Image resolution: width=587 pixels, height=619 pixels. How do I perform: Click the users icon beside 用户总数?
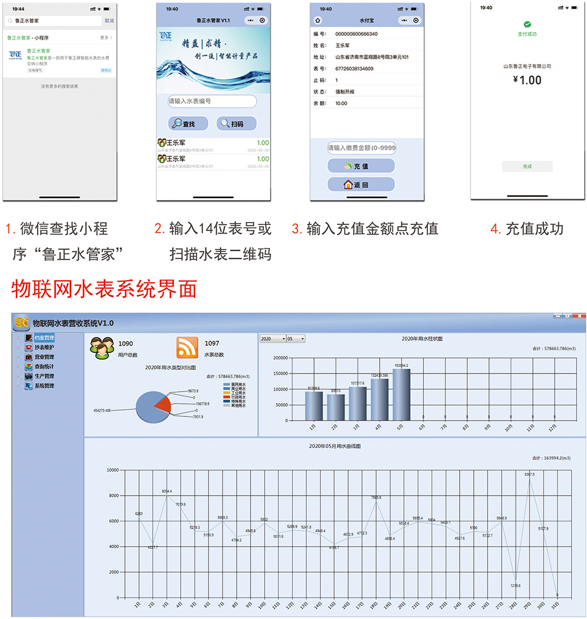pos(102,348)
